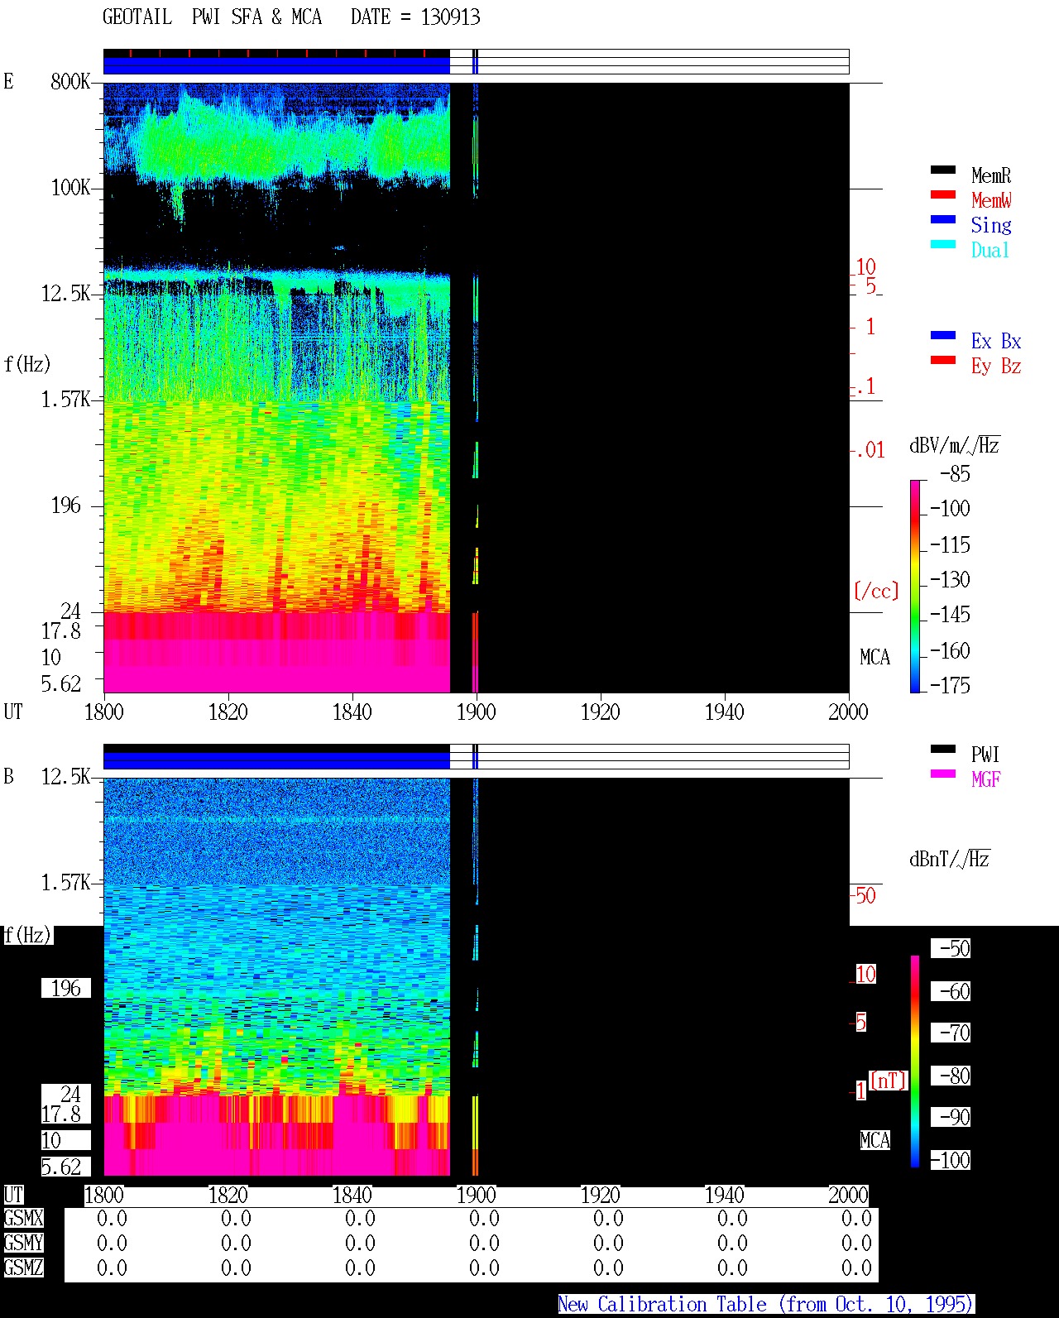Click the 1900 time tick under the E panel
This screenshot has width=1059, height=1318.
pos(476,712)
